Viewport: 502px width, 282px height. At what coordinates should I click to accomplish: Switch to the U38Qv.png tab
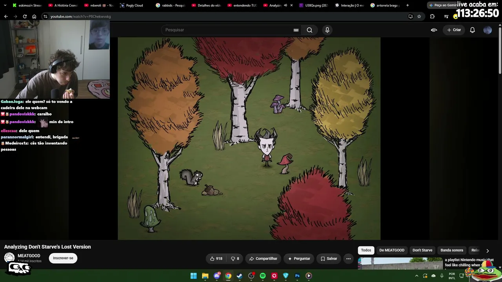[x=313, y=5]
